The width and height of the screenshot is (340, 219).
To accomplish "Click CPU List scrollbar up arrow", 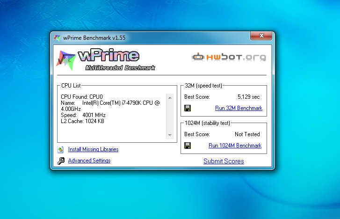I will [170, 98].
